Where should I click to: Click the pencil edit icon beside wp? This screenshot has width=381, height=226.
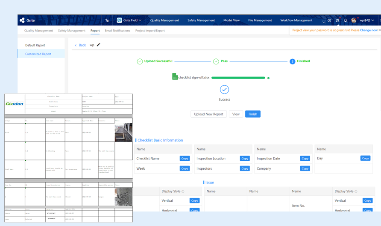click(x=99, y=45)
